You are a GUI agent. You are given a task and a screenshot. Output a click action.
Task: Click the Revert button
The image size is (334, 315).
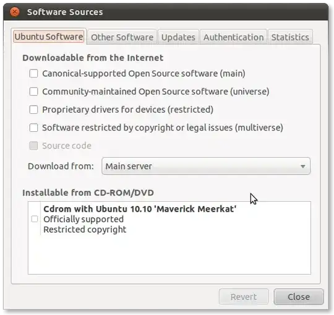(x=244, y=296)
